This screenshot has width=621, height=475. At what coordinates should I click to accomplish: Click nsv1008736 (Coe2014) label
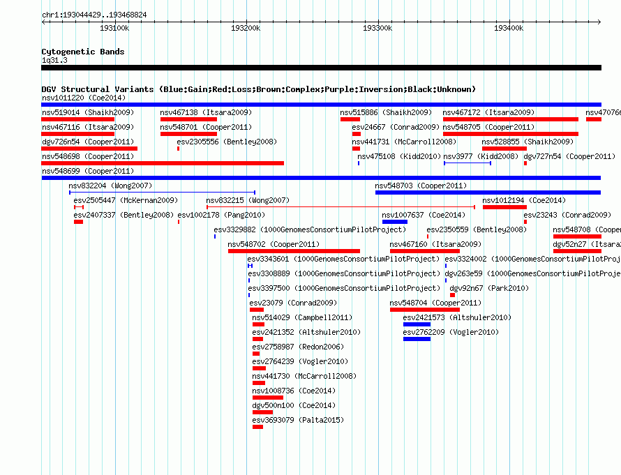pyautogui.click(x=294, y=391)
